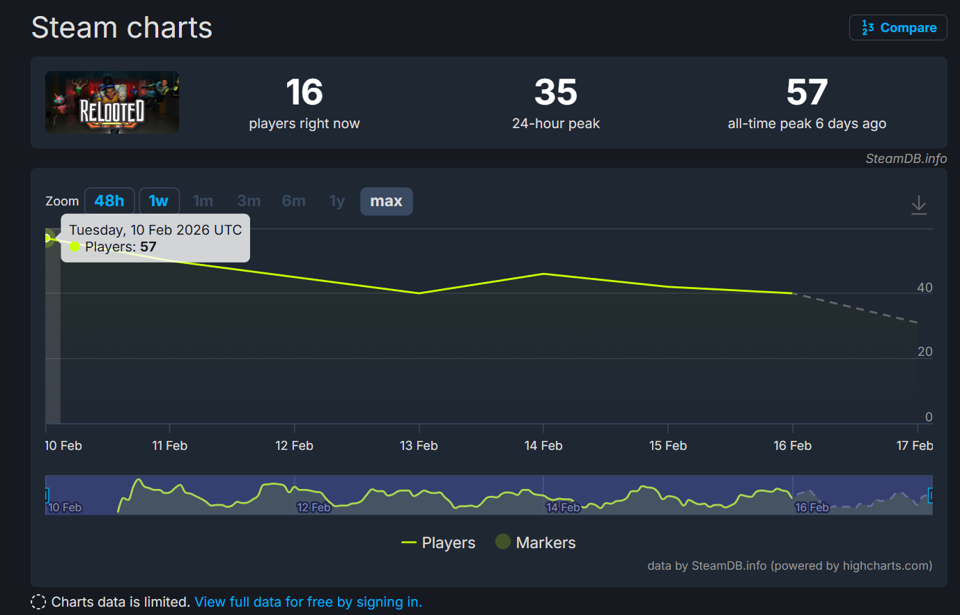The height and width of the screenshot is (615, 960).
Task: Open the sign-in link for full data
Action: click(308, 602)
